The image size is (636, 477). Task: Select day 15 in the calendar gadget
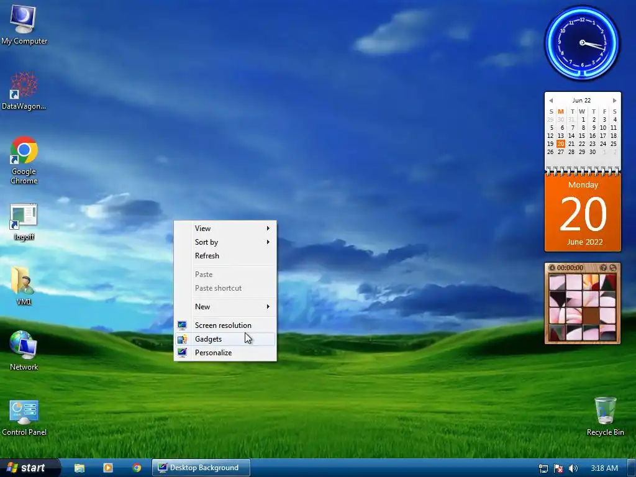pos(581,135)
